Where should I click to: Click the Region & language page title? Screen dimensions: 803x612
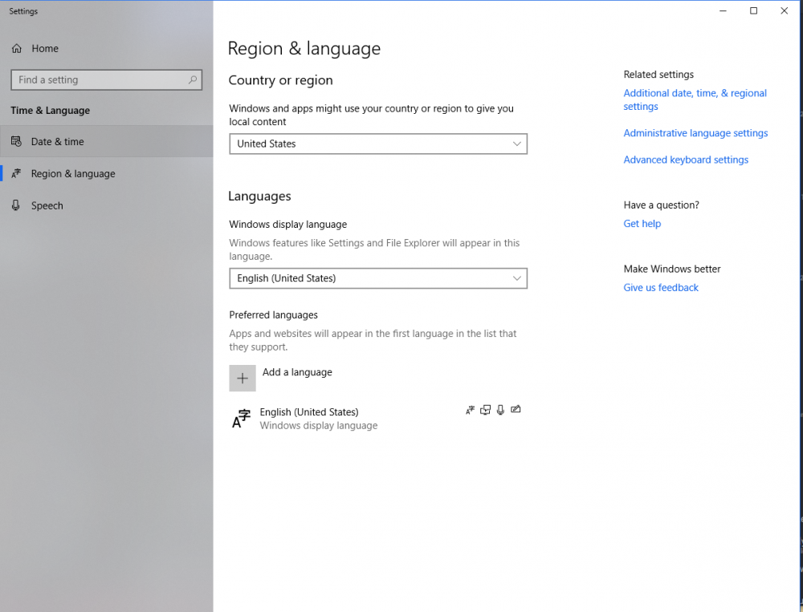pos(304,49)
